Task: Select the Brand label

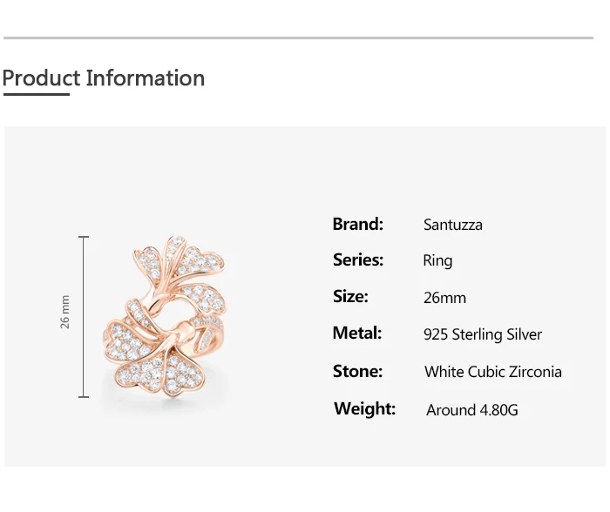Action: [357, 224]
